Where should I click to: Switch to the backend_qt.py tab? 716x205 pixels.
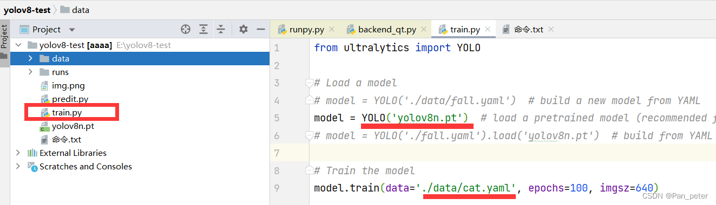tap(381, 30)
